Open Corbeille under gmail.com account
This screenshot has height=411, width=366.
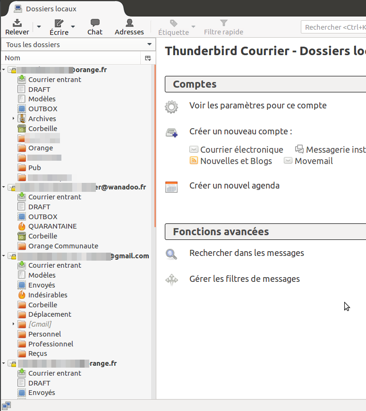[x=43, y=305]
